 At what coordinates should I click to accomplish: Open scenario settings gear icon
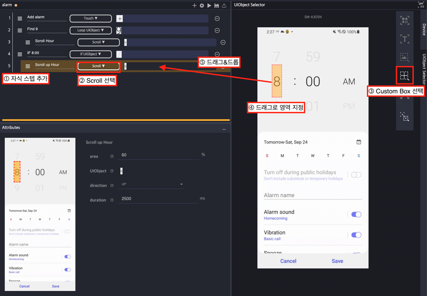(x=202, y=6)
